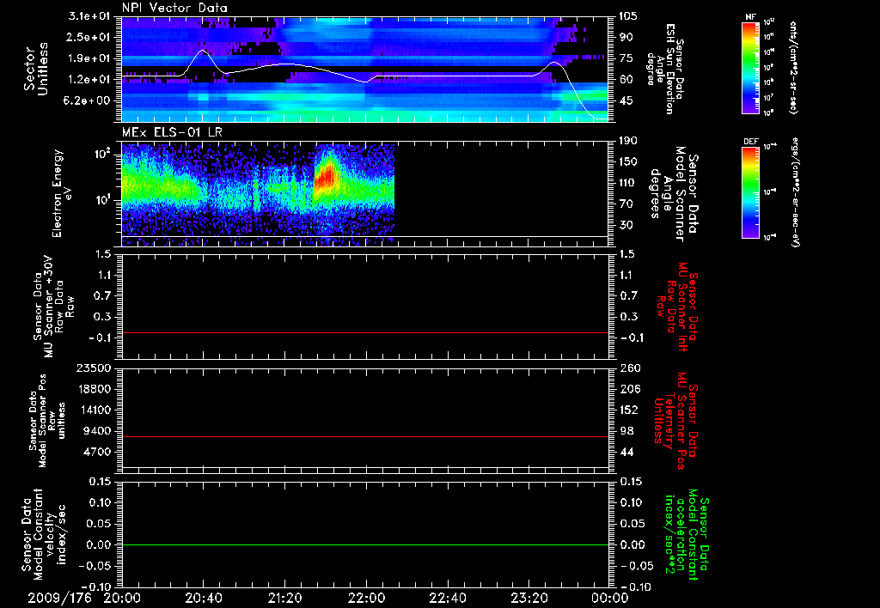Click the red line in the MU Scanner +30V panel
This screenshot has width=880, height=608.
coord(365,332)
